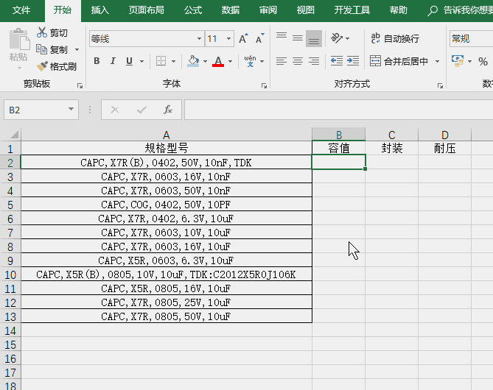Viewport: 493px width, 390px height.
Task: Toggle italic formatting
Action: (113, 61)
